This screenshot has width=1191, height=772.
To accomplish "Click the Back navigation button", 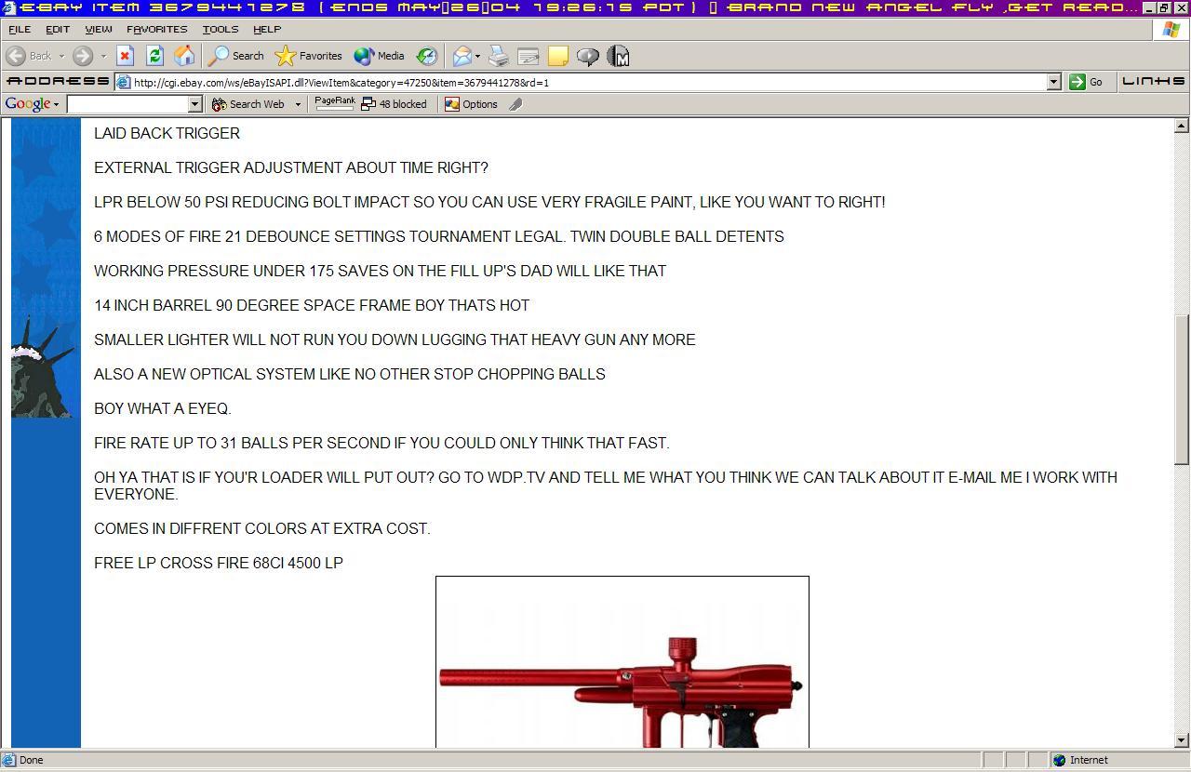I will click(x=29, y=56).
